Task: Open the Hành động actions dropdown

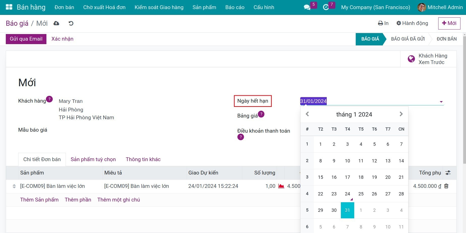Action: click(412, 23)
